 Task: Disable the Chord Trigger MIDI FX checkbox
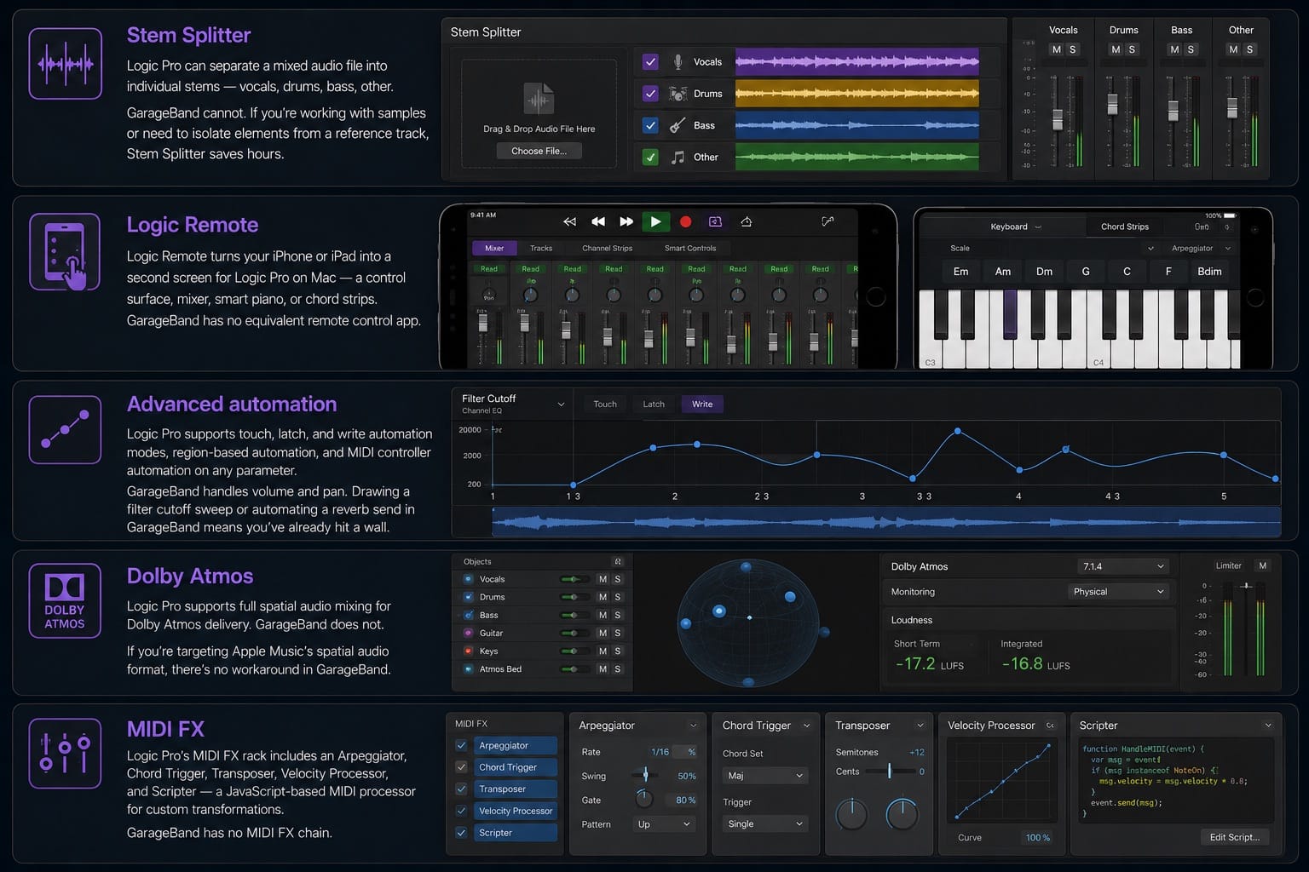pos(461,767)
